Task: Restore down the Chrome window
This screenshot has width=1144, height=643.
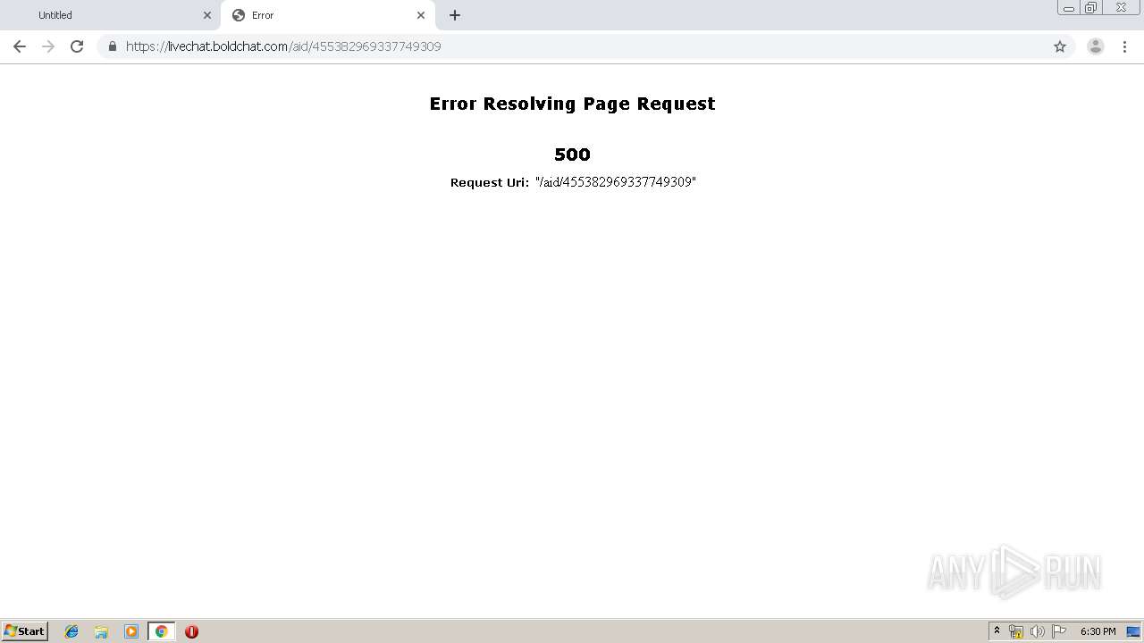Action: click(x=1090, y=8)
